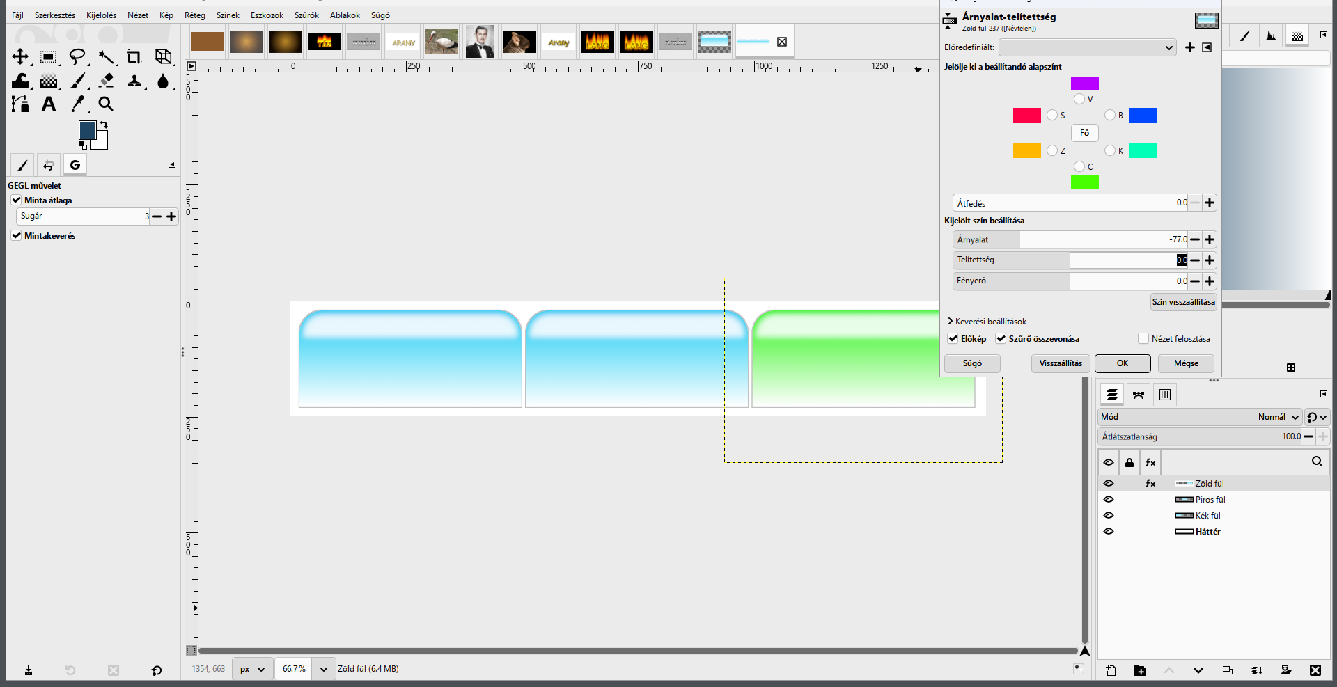Select the Zoom magnifier tool

coord(106,104)
